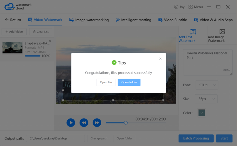Image resolution: width=237 pixels, height=146 pixels.
Task: Click Open folder next to output path
Action: (x=124, y=138)
